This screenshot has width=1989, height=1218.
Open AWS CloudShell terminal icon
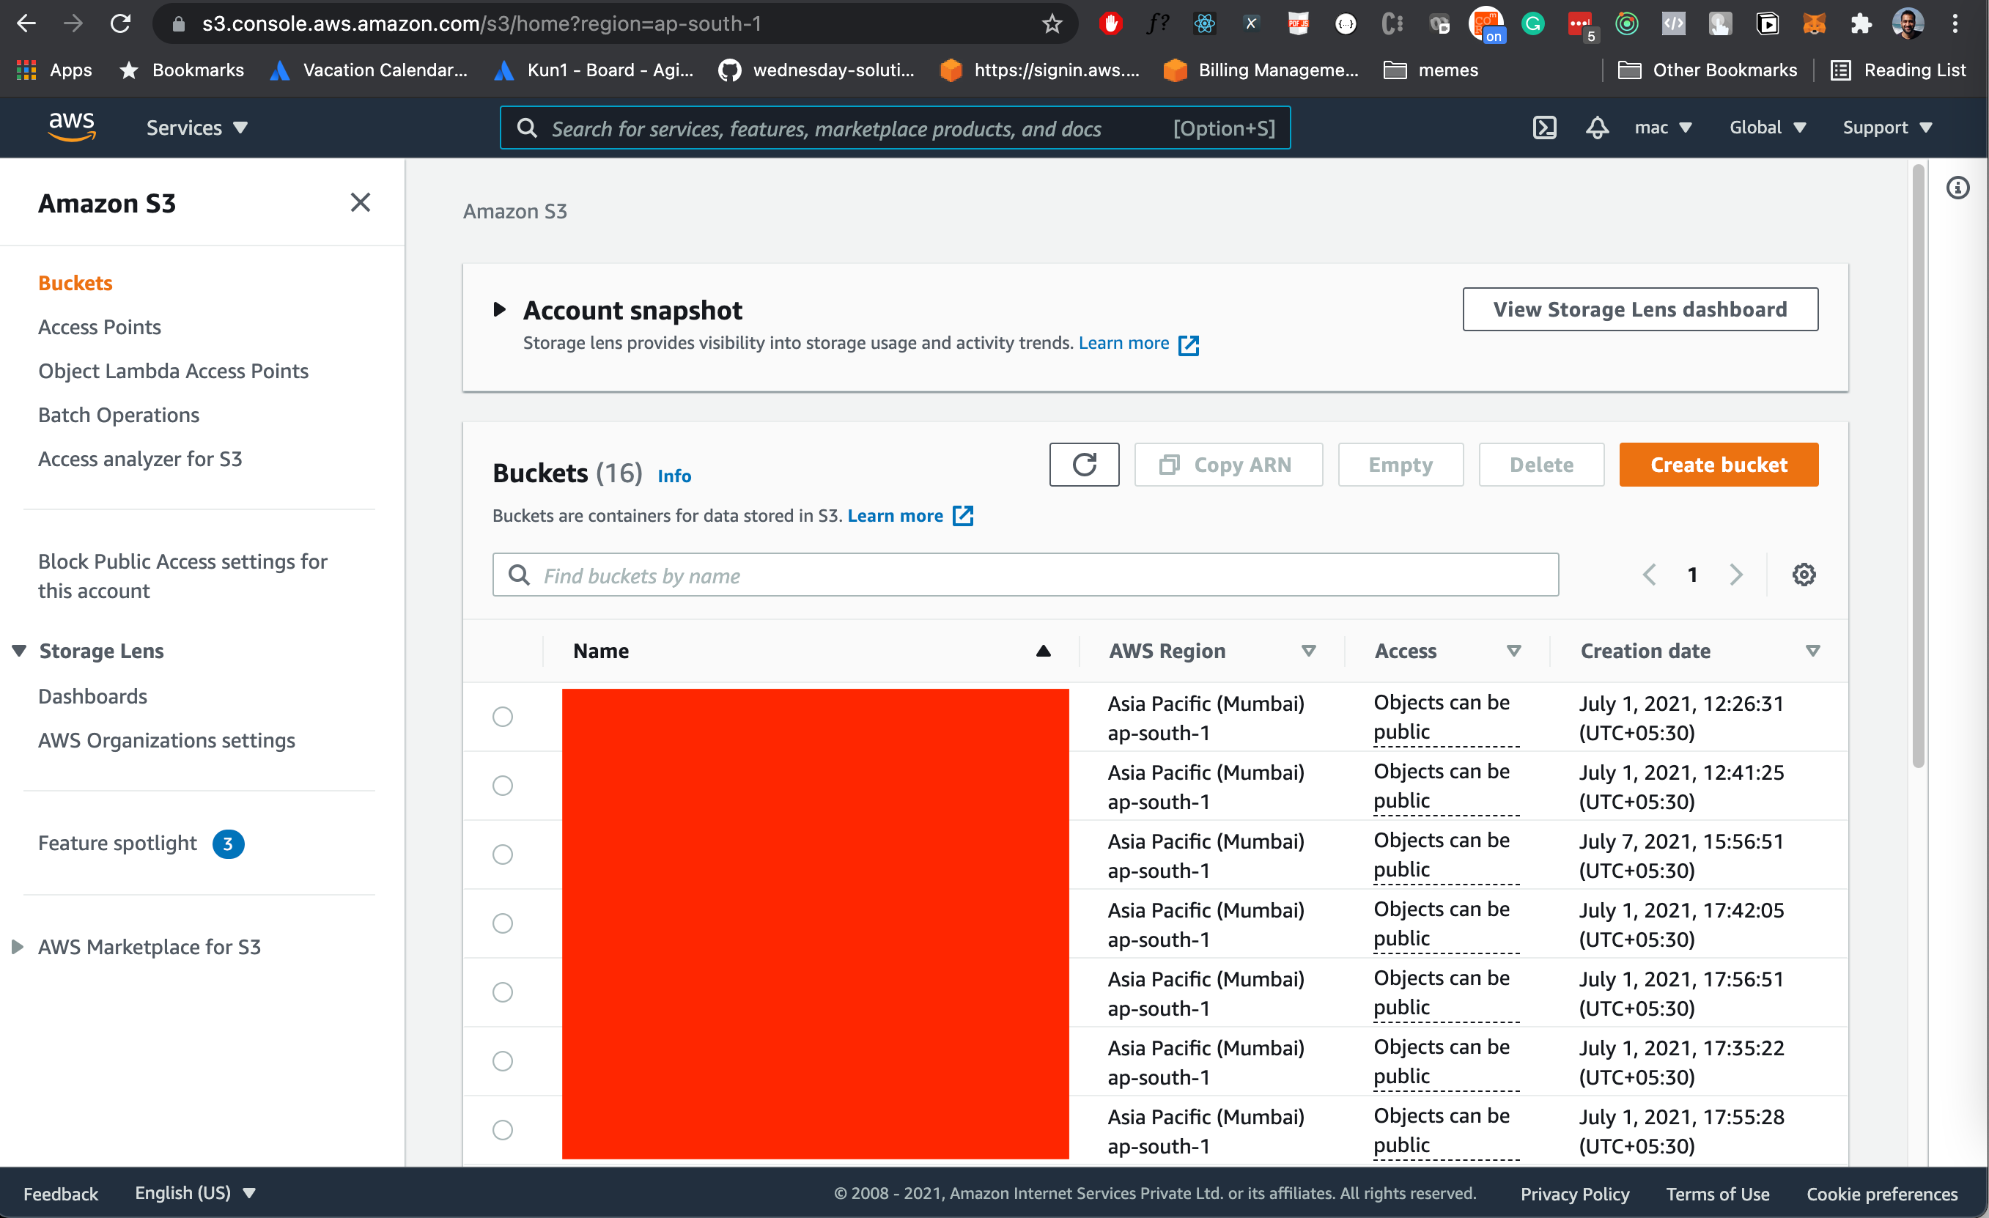(x=1544, y=128)
